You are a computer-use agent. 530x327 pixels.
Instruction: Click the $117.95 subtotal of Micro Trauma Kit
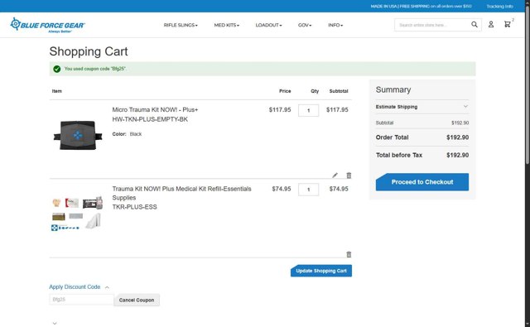[337, 110]
